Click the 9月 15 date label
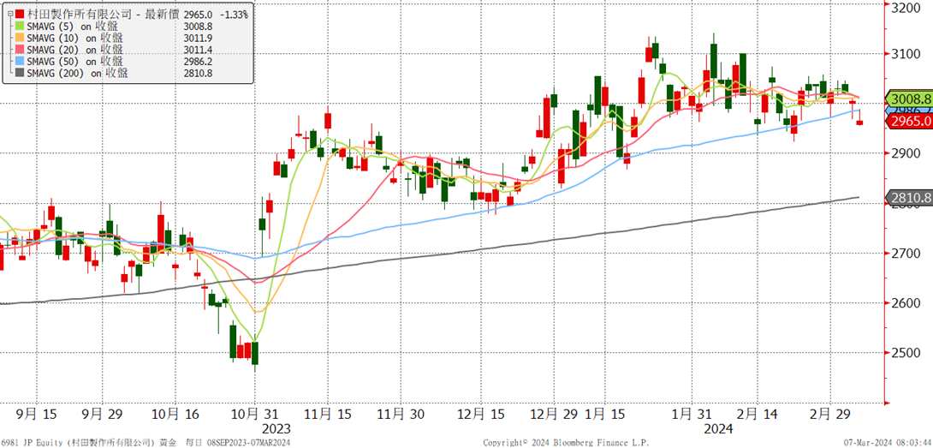Image resolution: width=933 pixels, height=448 pixels. pyautogui.click(x=36, y=415)
